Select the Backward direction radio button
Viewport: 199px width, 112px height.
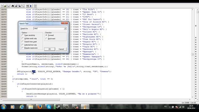coord(46,39)
